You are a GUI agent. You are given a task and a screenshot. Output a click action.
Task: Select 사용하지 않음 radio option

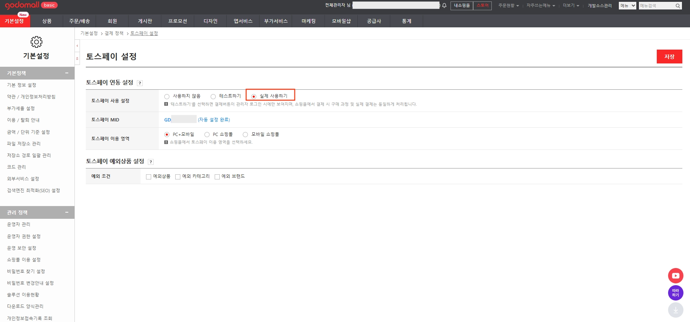click(x=167, y=97)
